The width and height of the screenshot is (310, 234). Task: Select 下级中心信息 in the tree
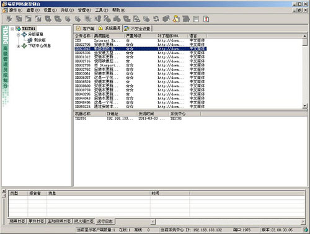(x=39, y=46)
